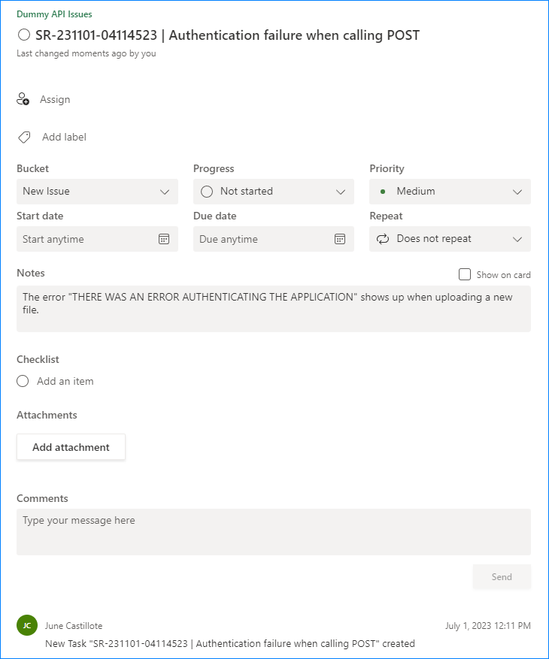Click the green Medium priority dot

pos(383,192)
